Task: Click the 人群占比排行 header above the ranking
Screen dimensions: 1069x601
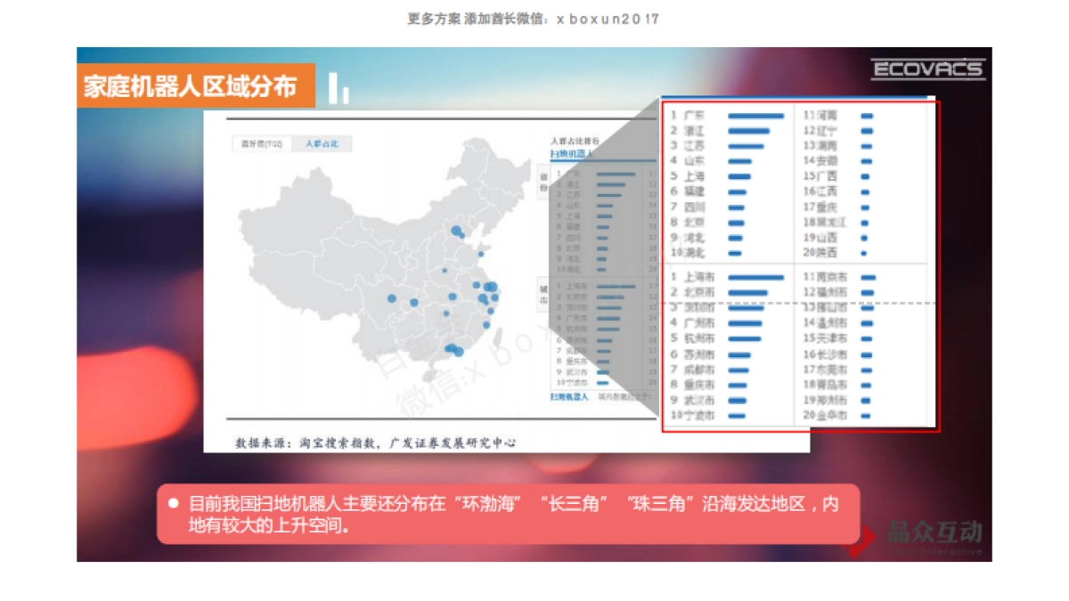Action: [574, 141]
